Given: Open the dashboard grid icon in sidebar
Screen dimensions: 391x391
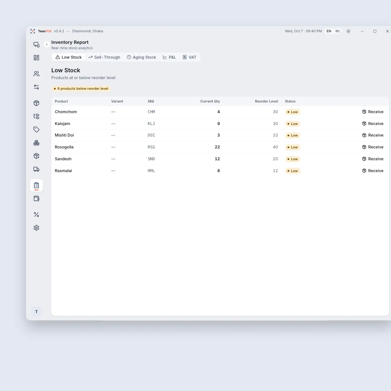Looking at the screenshot, I should coord(36,58).
